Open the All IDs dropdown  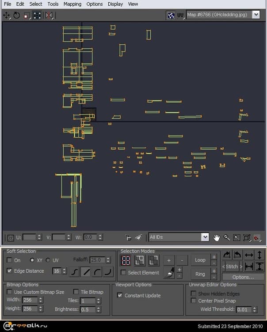205,237
